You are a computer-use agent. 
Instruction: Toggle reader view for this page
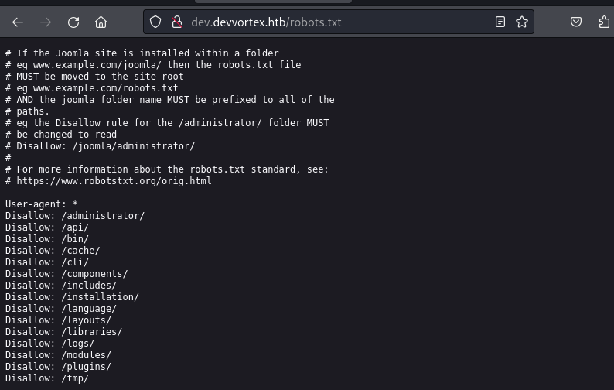pos(500,22)
